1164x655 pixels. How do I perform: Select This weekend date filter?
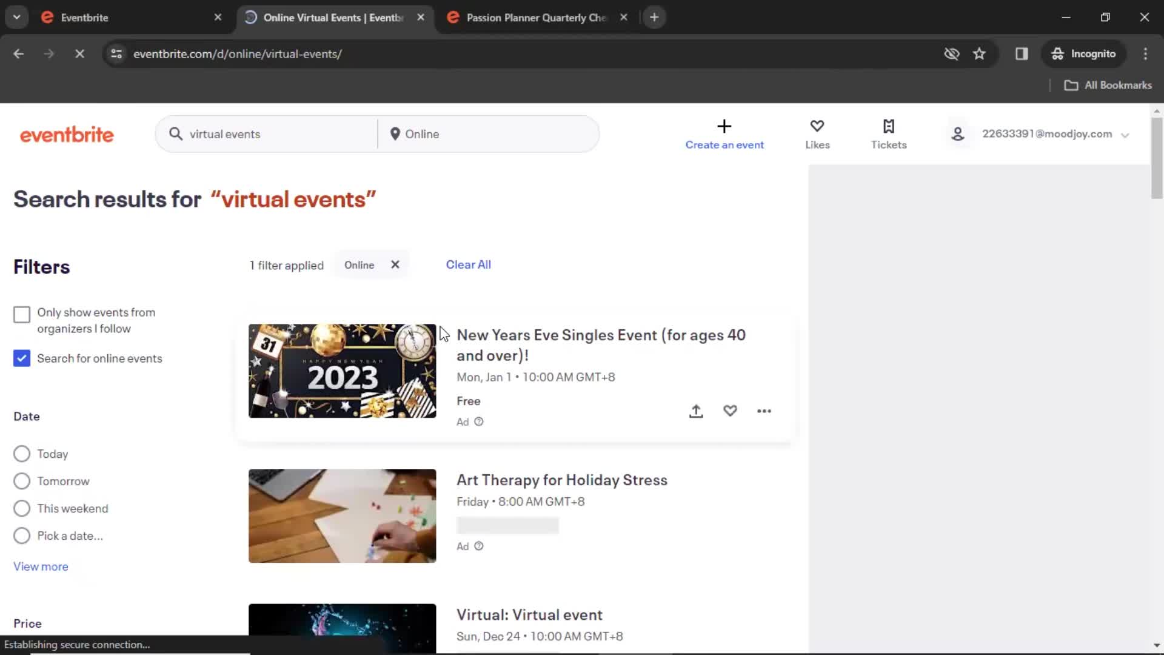pyautogui.click(x=22, y=508)
